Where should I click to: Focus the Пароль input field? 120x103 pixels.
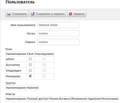click(58, 42)
